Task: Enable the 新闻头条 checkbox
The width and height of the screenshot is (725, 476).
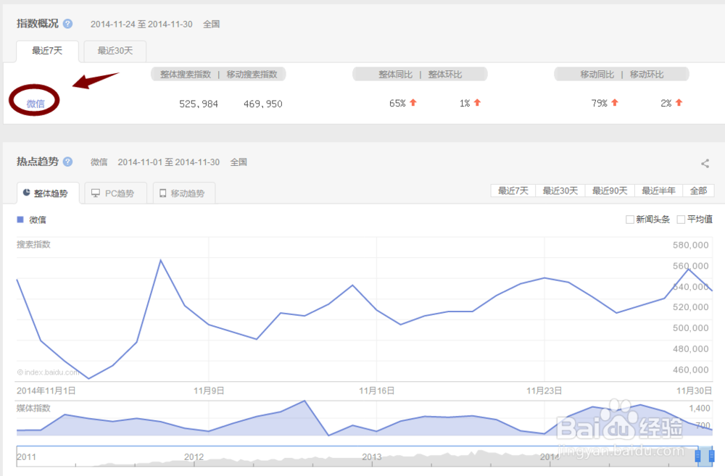Action: point(629,220)
